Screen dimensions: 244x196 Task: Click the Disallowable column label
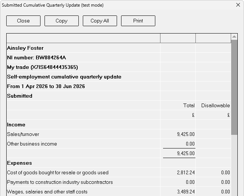click(x=216, y=105)
